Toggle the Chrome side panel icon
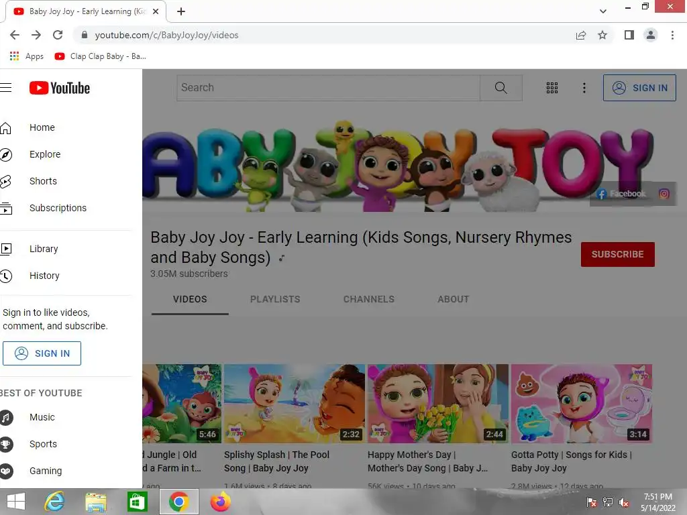Viewport: 687px width, 515px height. click(x=629, y=35)
